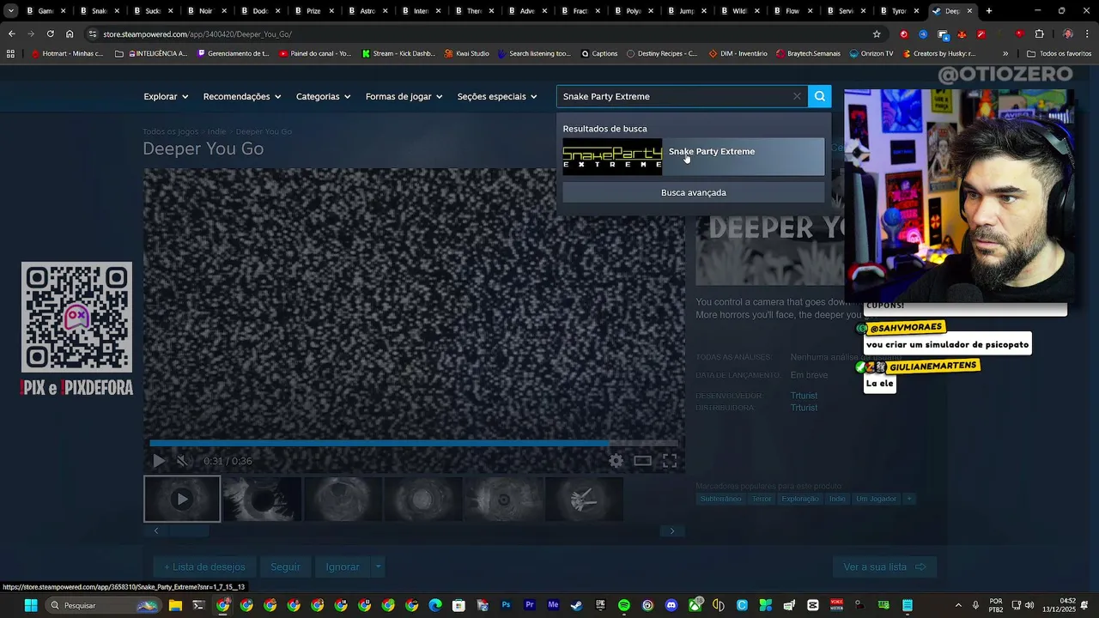Select the Exploração tag
Viewport: 1099px width, 618px height.
800,499
